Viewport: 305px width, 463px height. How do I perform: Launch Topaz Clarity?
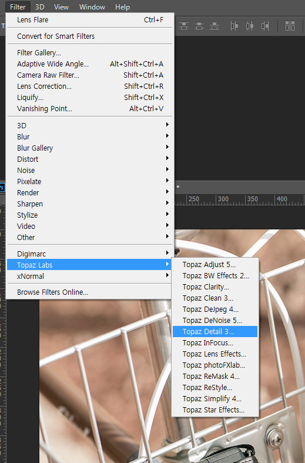click(215, 287)
